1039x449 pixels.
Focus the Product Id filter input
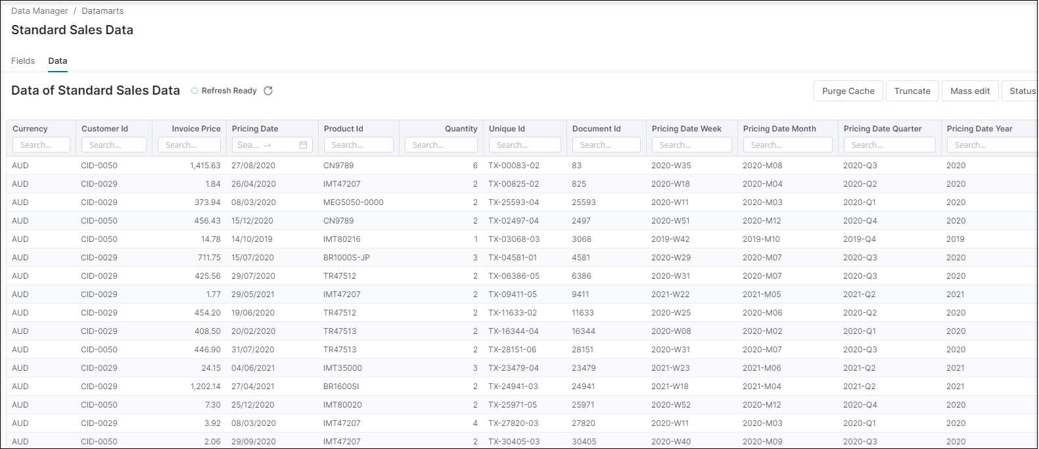pos(359,145)
